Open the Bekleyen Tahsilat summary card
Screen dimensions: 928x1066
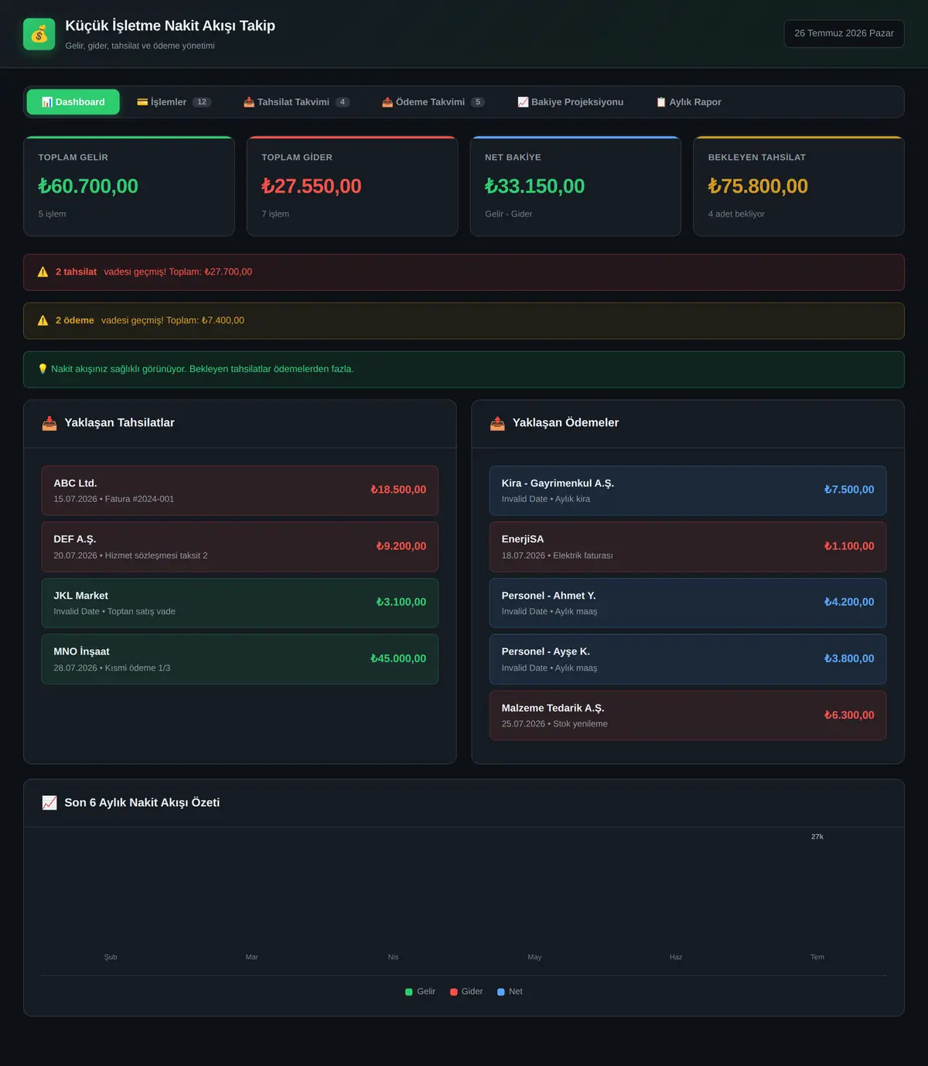tap(799, 186)
